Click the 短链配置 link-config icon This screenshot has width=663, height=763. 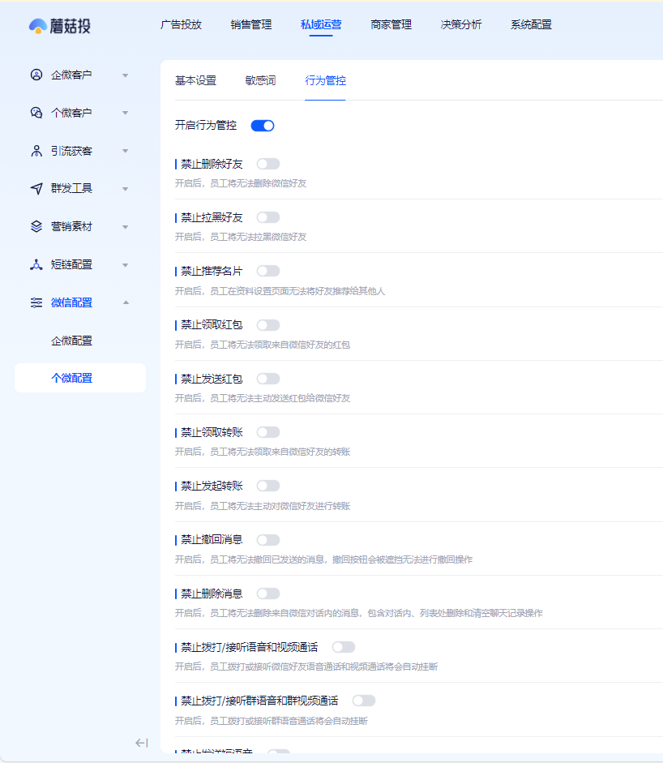point(36,264)
